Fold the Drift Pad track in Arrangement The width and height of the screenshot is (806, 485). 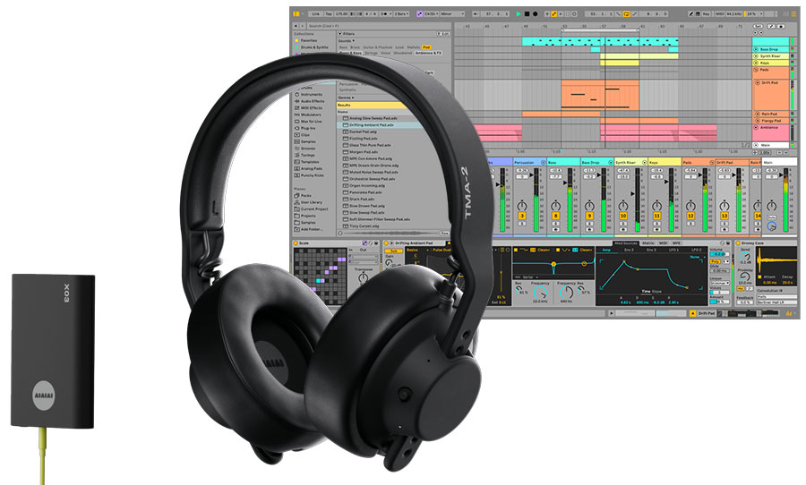(x=757, y=82)
